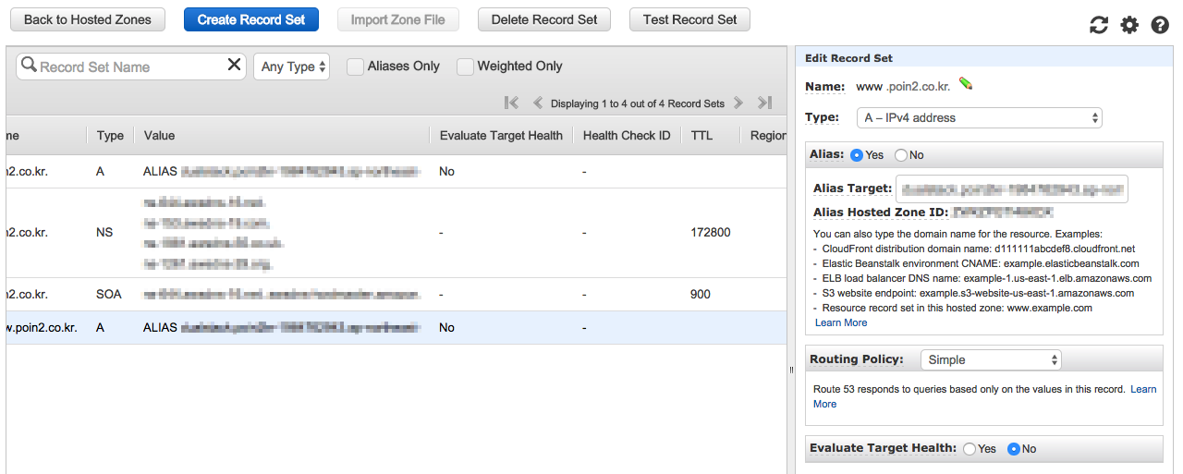The image size is (1183, 474).
Task: Open the Any Type filter dropdown
Action: click(291, 67)
